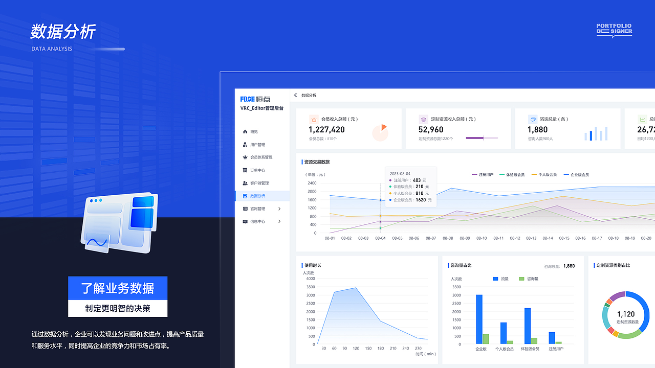Click 08-04 data point on 企业版会员 line
This screenshot has height=368, width=655.
coord(380,200)
